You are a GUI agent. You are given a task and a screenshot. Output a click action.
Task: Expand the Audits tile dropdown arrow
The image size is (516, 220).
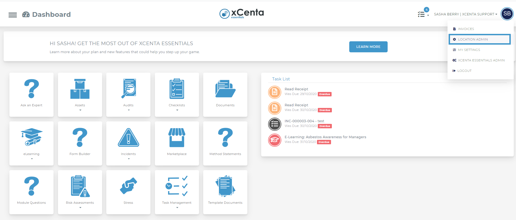pos(129,110)
